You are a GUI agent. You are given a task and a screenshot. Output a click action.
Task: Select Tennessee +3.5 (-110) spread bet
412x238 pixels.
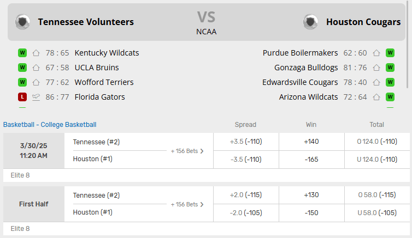coord(246,142)
